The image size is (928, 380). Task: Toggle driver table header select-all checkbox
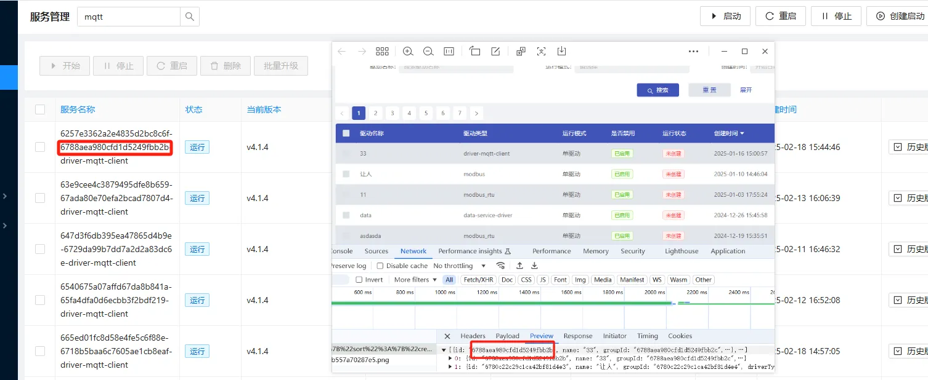pos(346,133)
